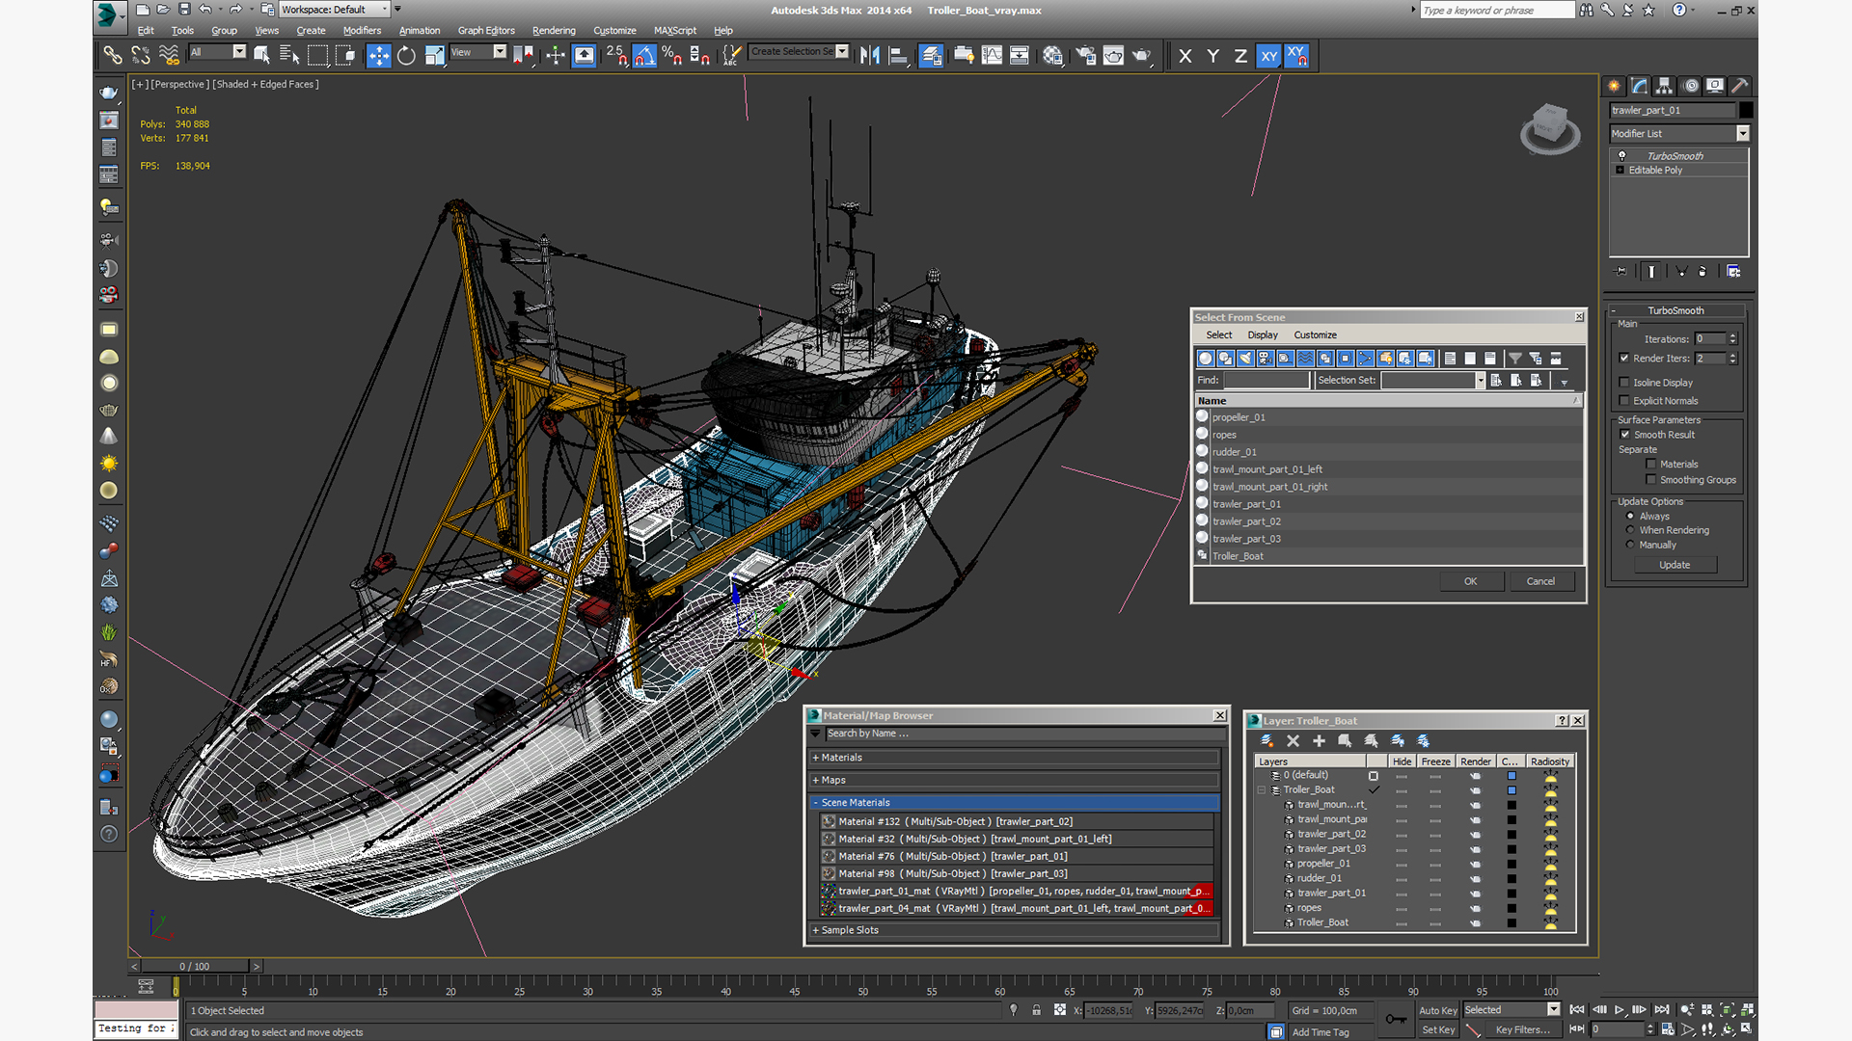Image resolution: width=1852 pixels, height=1041 pixels.
Task: Click the funnel filter icon in Select From Scene
Action: (1514, 359)
